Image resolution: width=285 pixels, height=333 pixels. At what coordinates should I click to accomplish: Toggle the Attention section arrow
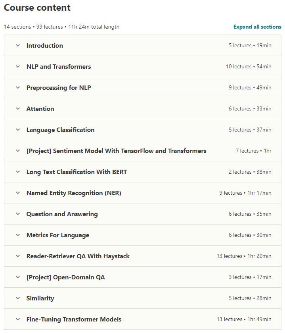[17, 108]
